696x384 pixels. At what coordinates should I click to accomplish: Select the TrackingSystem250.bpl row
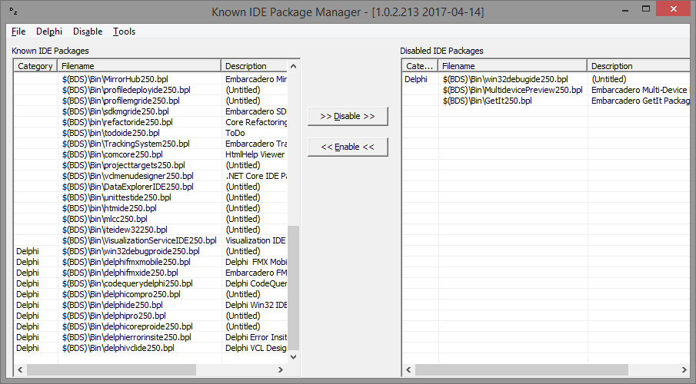tap(151, 144)
